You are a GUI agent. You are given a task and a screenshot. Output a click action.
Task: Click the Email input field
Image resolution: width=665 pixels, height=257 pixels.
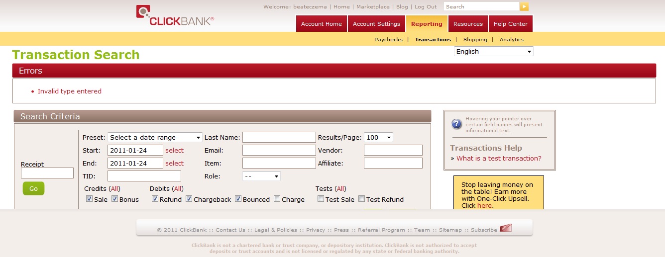tap(279, 150)
